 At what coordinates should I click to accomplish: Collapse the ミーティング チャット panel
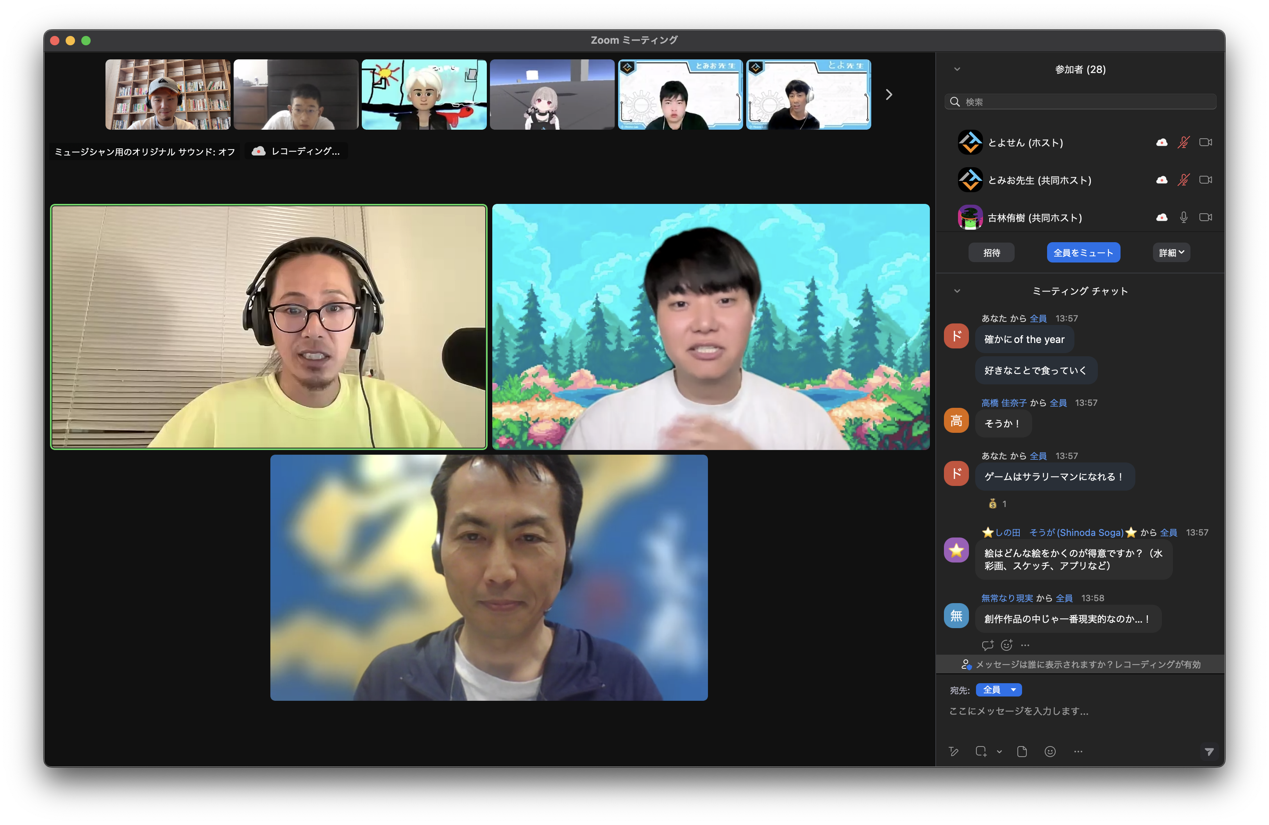tap(957, 291)
